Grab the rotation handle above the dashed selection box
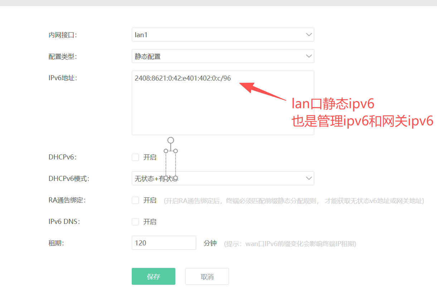This screenshot has width=437, height=307. point(171,140)
